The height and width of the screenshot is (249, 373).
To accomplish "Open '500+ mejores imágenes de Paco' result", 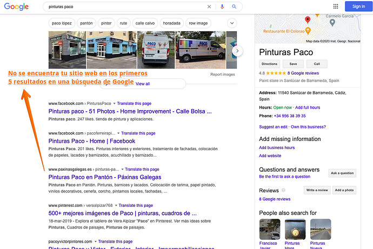I will pyautogui.click(x=123, y=213).
